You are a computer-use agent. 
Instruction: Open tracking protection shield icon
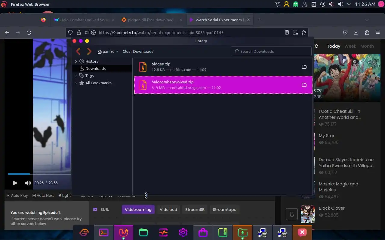point(70,32)
